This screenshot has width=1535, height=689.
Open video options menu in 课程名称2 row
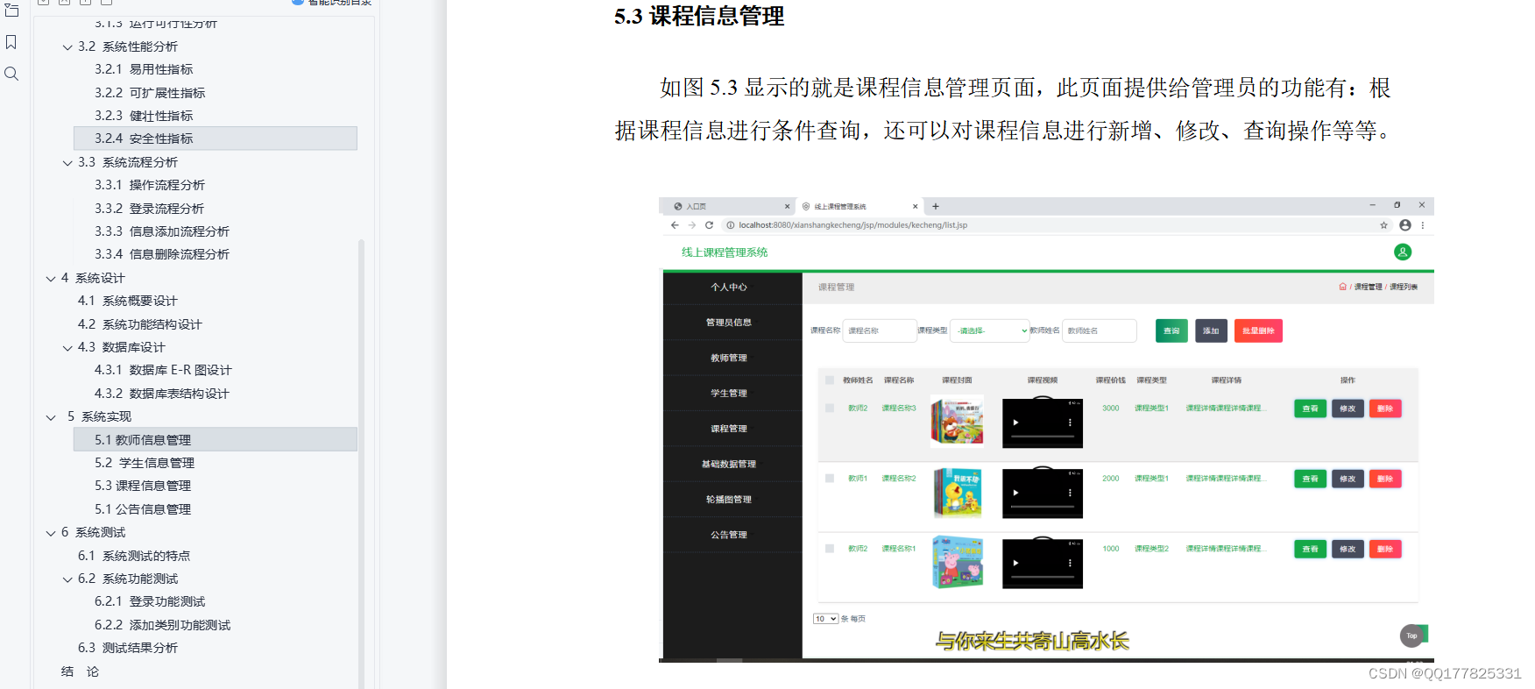1070,493
